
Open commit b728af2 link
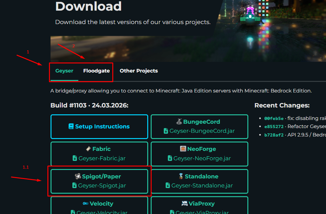[274, 135]
